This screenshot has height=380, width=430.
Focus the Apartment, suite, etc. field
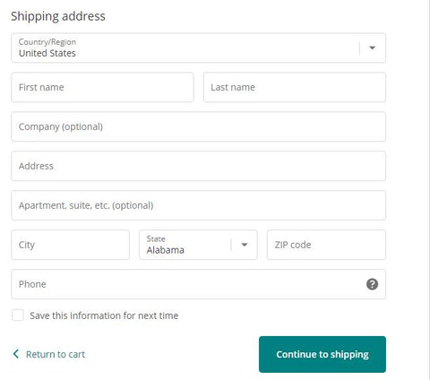198,205
